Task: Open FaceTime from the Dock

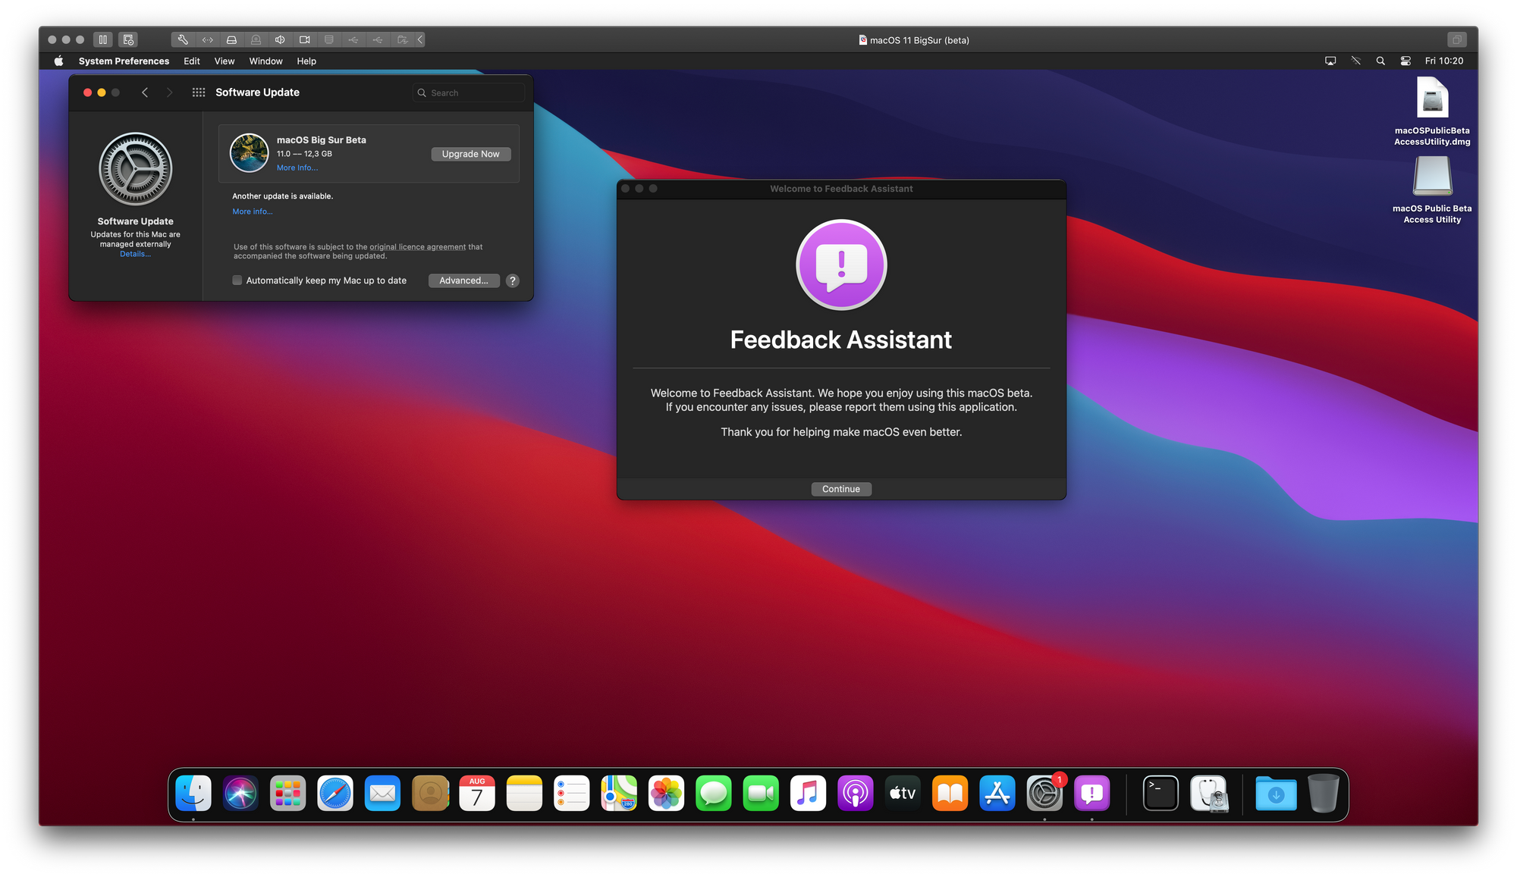Action: tap(761, 794)
